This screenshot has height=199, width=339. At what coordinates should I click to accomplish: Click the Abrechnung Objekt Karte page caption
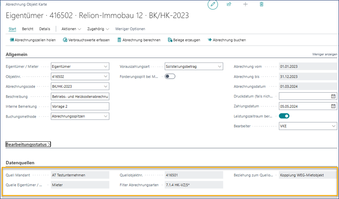pos(26,4)
